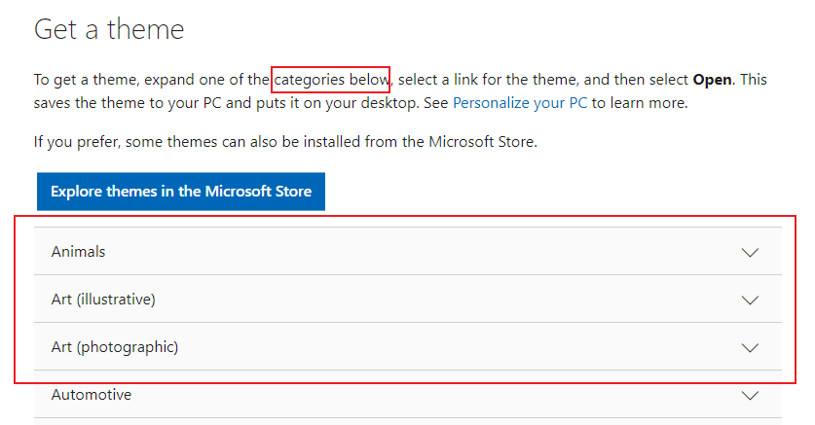Click the 'Art (photographic)' label text

[114, 347]
